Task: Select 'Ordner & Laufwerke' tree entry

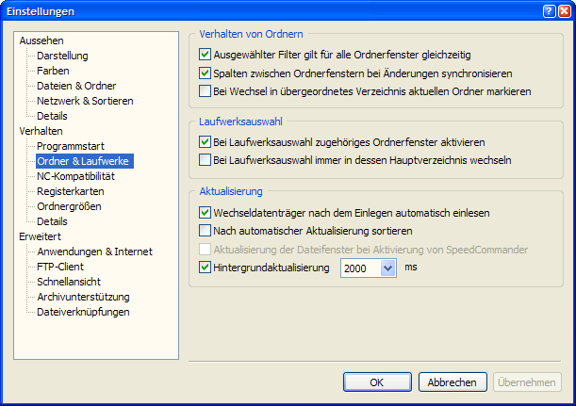Action: [85, 161]
